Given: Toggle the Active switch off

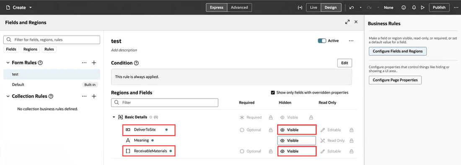Looking at the screenshot, I should tap(322, 41).
